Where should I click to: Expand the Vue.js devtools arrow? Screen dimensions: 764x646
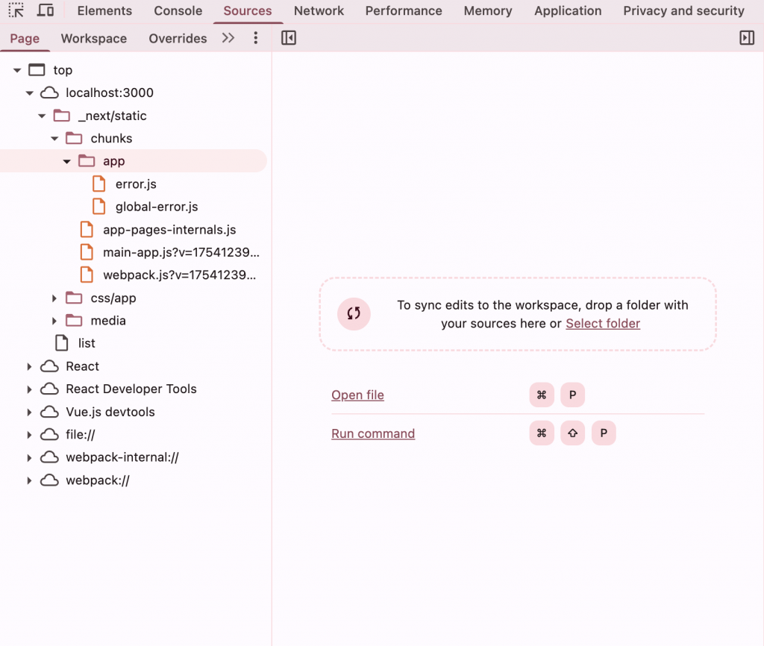[29, 412]
